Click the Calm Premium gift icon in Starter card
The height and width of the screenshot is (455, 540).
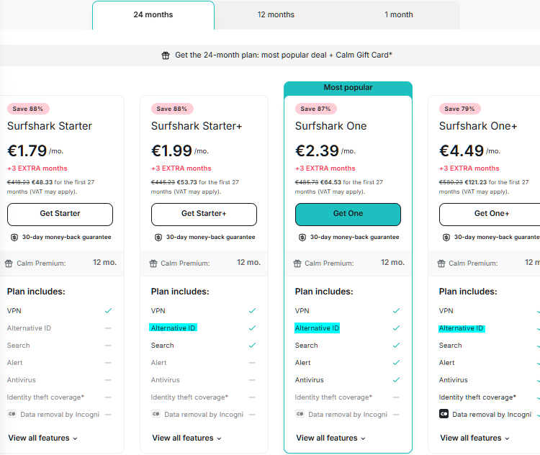(x=9, y=263)
